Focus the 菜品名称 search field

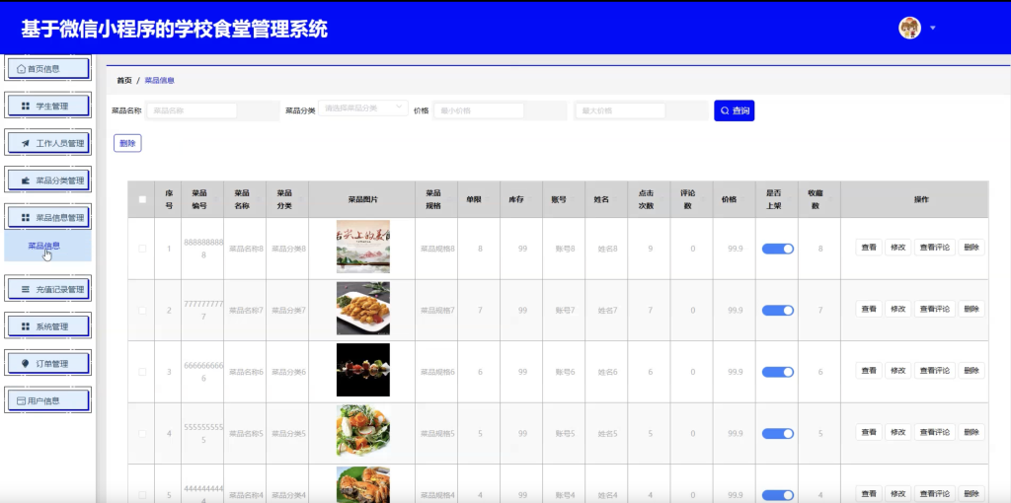(x=192, y=110)
